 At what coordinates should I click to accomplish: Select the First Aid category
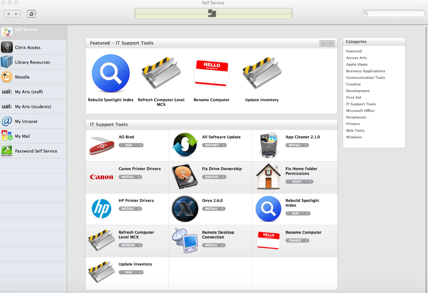(354, 97)
